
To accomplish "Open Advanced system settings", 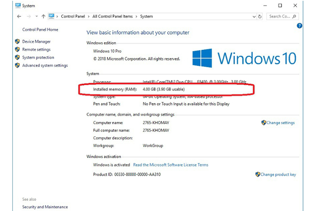I will point(45,65).
